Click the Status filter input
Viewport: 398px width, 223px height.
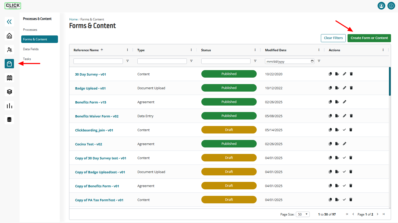click(x=226, y=61)
